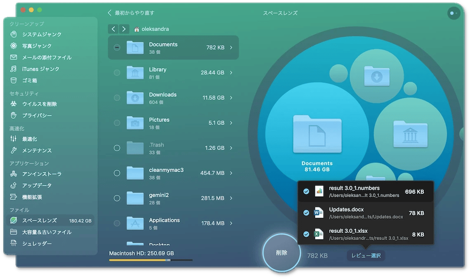Image resolution: width=470 pixels, height=279 pixels.
Task: Click the Library folder icon in list
Action: click(x=135, y=73)
